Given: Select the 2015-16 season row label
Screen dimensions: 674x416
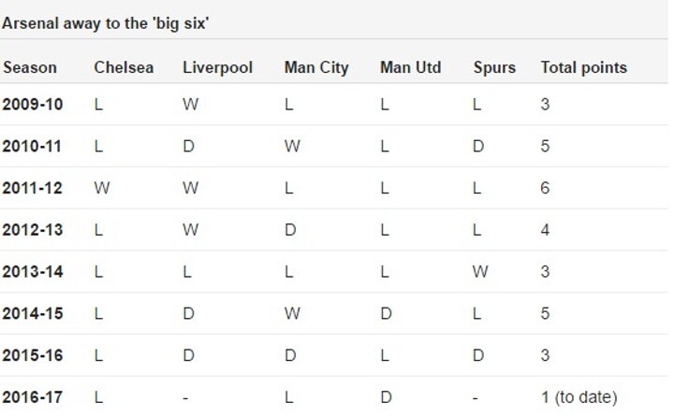Looking at the screenshot, I should coord(33,355).
